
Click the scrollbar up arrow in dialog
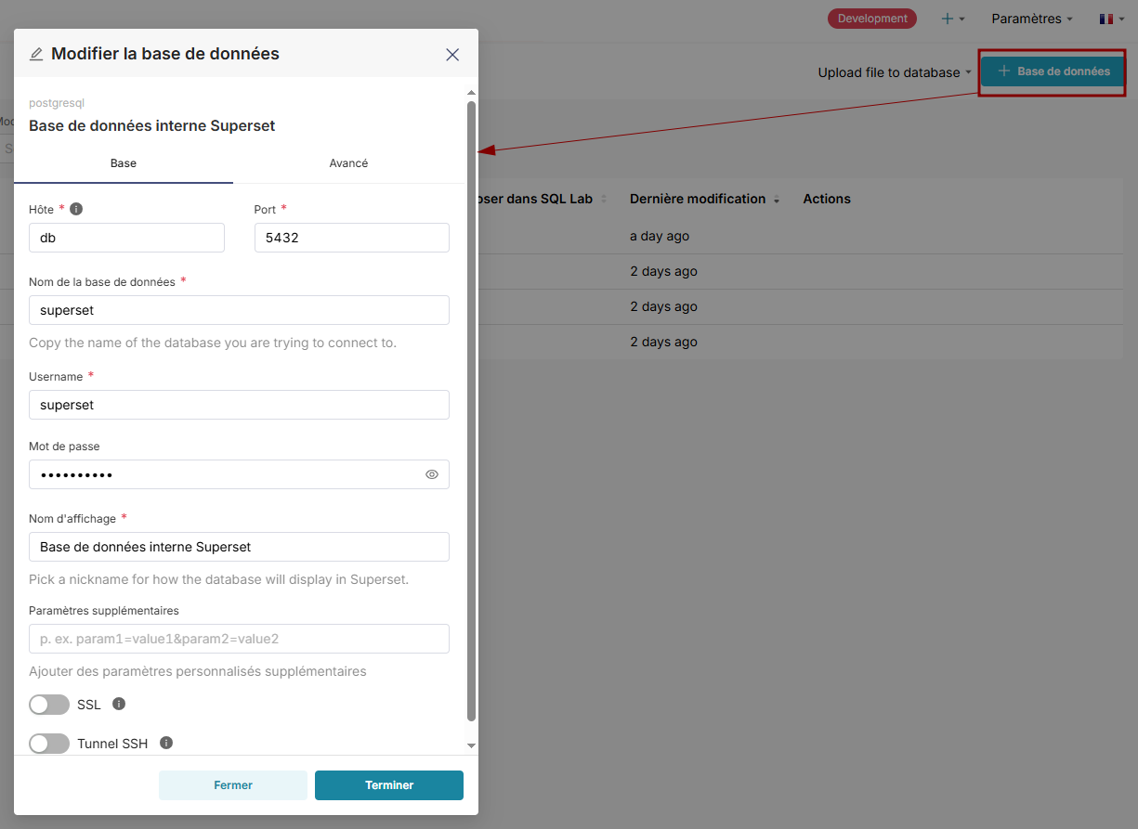471,93
